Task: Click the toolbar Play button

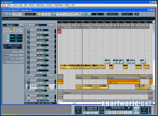Action: click(43, 14)
